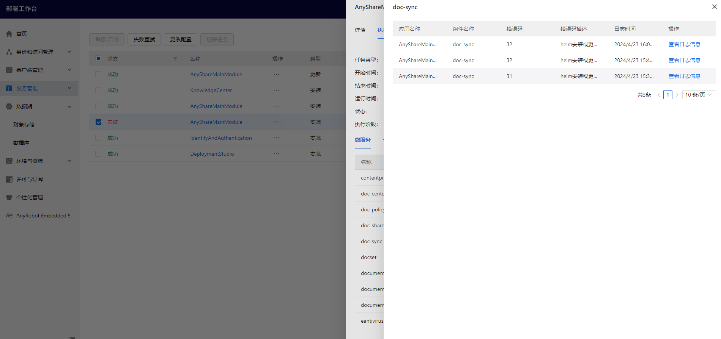
Task: Collapse the 数据湖 menu chevron
Action: (69, 106)
